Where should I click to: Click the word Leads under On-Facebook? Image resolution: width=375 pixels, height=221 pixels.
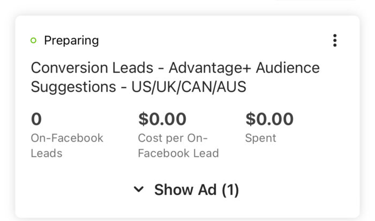47,153
